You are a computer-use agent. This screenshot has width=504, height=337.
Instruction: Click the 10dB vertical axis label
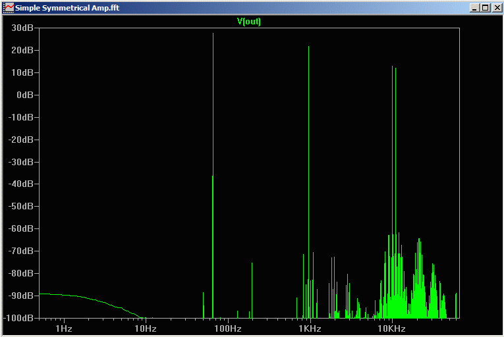22,72
